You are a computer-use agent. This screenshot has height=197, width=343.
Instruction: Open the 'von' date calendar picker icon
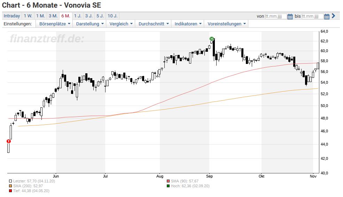tap(290, 16)
